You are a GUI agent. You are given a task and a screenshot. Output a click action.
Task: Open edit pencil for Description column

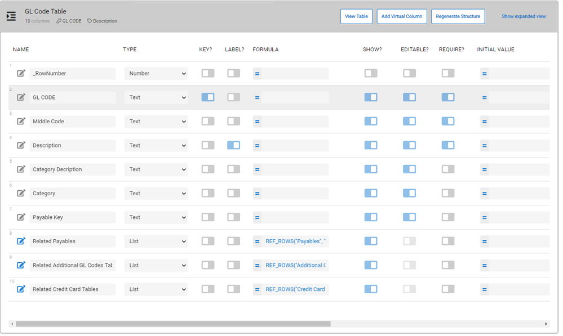tap(21, 146)
